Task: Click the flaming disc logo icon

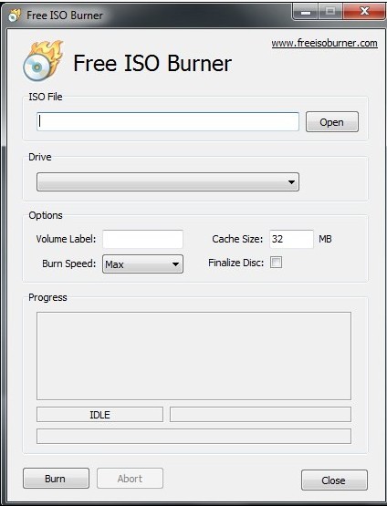Action: pyautogui.click(x=43, y=61)
